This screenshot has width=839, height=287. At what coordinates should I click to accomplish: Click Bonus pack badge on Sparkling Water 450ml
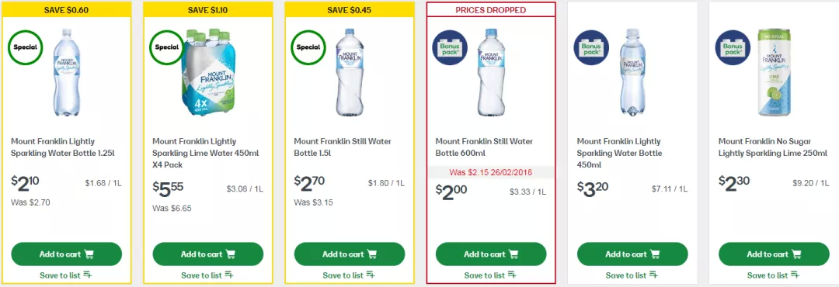(591, 47)
